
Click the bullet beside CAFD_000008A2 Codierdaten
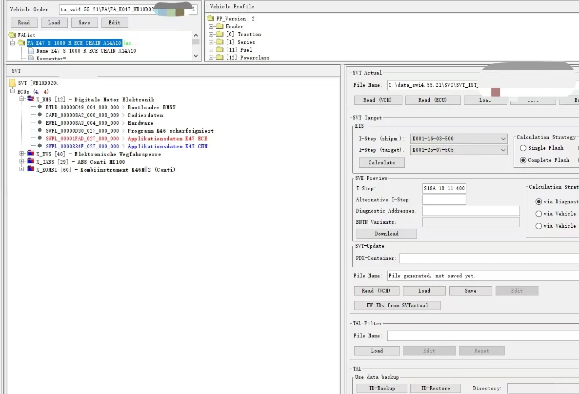coord(40,115)
